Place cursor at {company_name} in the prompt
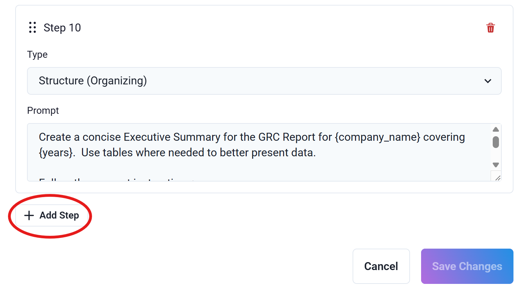This screenshot has height=296, width=528. (377, 137)
